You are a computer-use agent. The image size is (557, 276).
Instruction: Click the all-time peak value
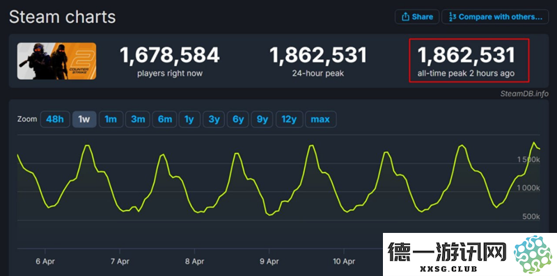(x=466, y=56)
